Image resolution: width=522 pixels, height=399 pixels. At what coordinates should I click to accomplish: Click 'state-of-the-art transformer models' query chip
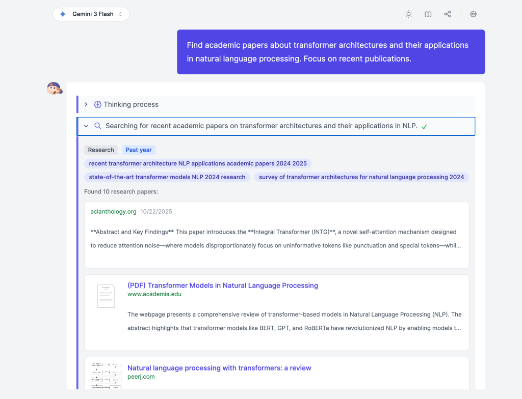167,177
